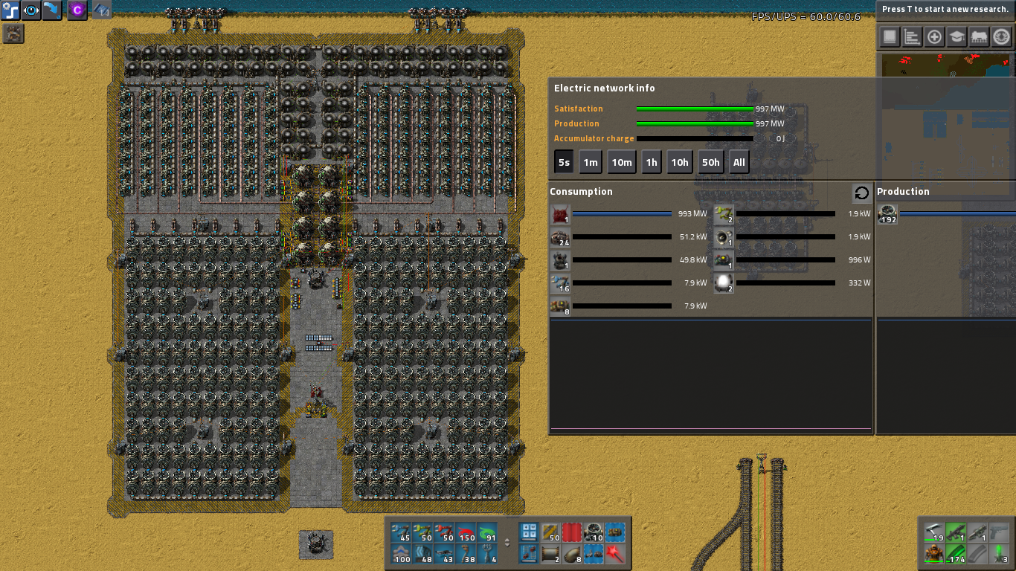Click the gray icon below top-left toolbar
Image resolution: width=1016 pixels, height=571 pixels.
click(x=13, y=33)
